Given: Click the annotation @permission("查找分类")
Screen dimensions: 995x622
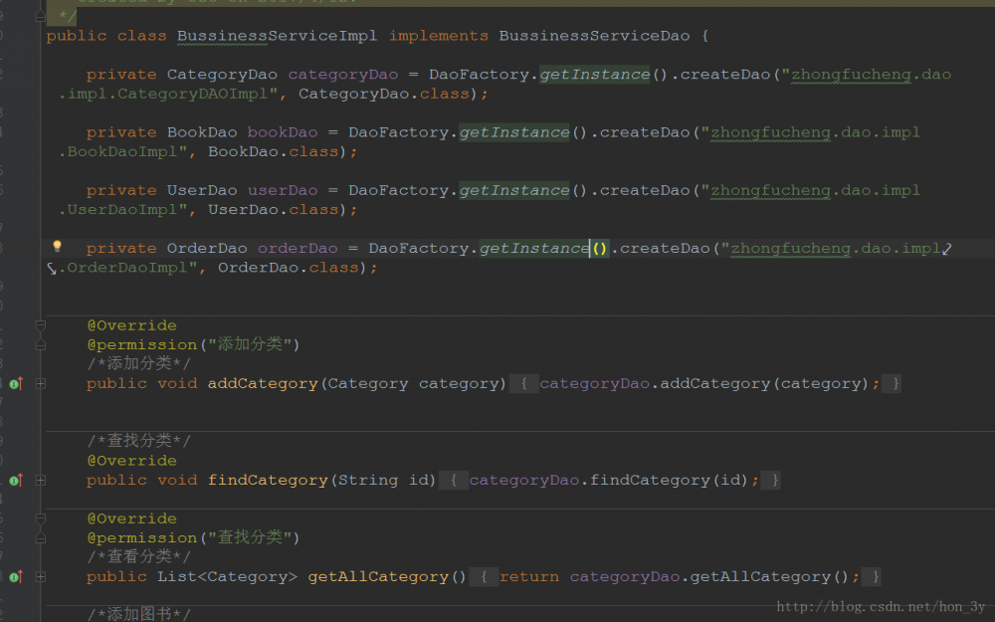Looking at the screenshot, I should coord(193,537).
